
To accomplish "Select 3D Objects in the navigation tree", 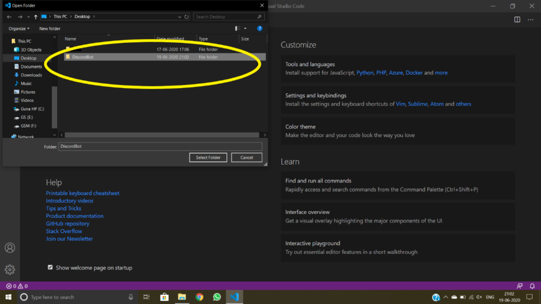I will point(31,50).
